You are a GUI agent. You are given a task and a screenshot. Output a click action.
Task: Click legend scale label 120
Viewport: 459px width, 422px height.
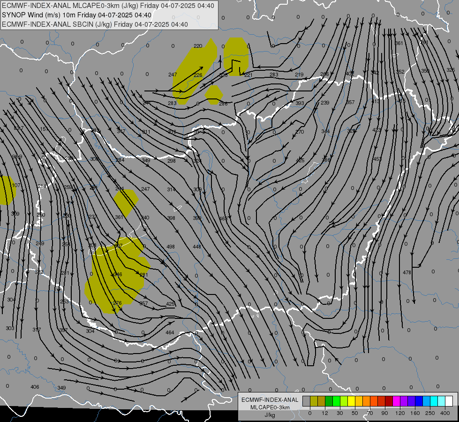(400, 413)
